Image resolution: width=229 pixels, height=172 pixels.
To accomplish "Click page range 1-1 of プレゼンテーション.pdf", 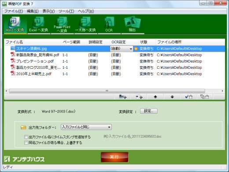I will coord(65,61).
